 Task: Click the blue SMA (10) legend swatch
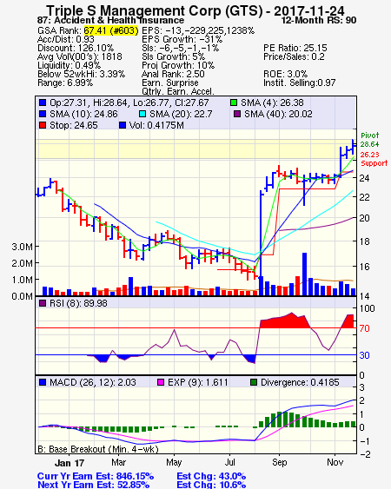point(43,114)
